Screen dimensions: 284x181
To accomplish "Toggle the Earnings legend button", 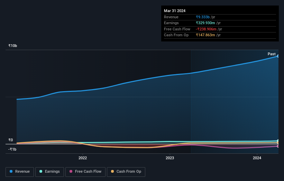I will click(x=49, y=172).
